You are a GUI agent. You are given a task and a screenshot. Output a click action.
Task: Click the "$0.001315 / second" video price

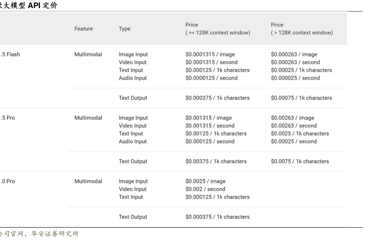coord(210,126)
